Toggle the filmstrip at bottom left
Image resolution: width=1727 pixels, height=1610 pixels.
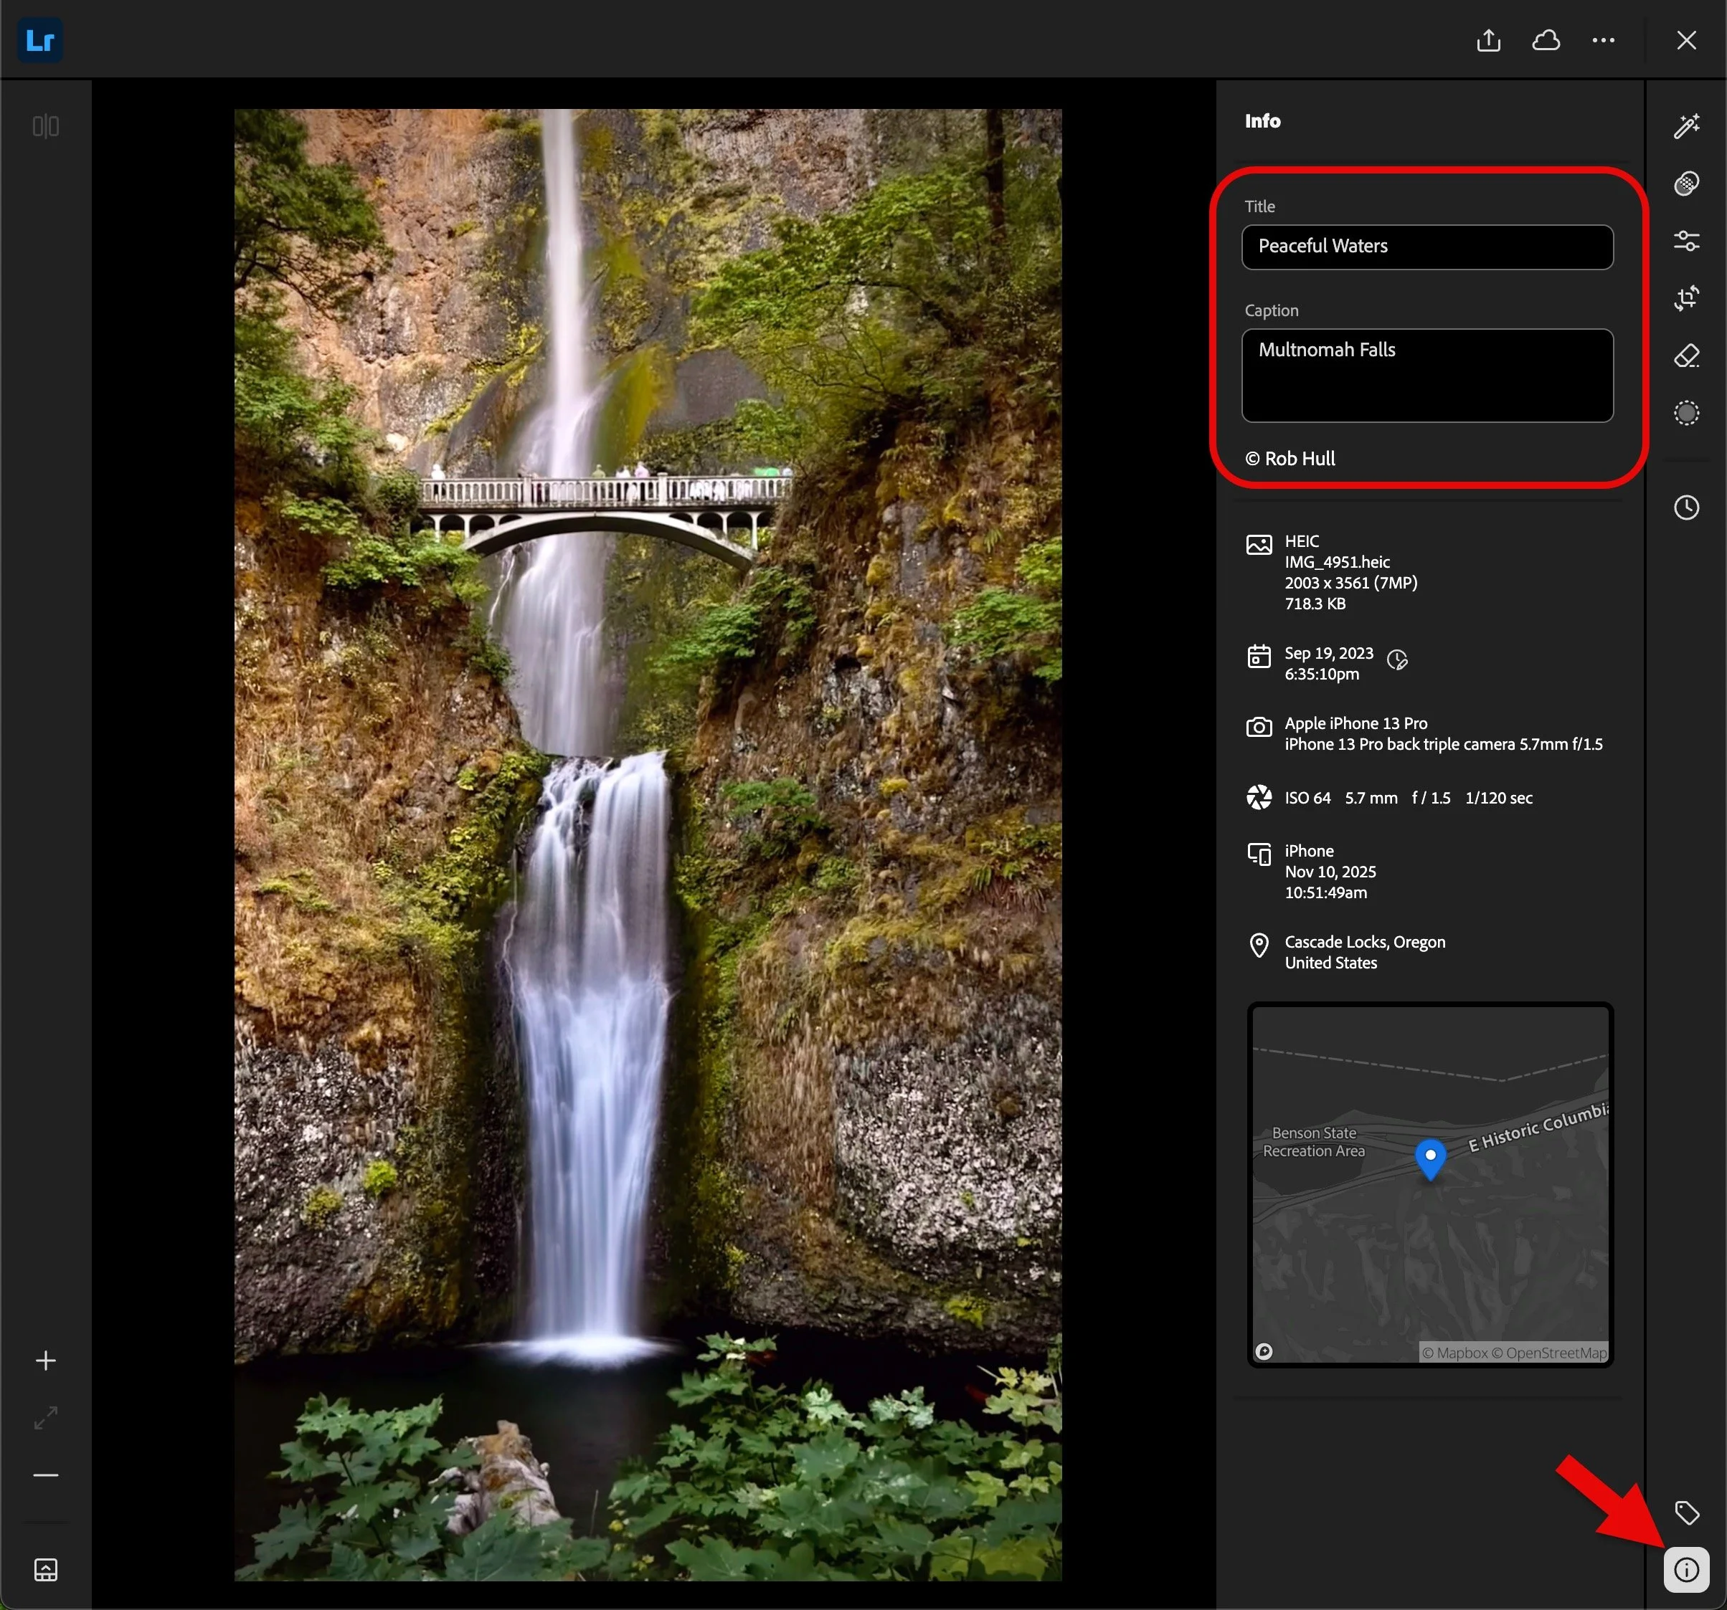[x=45, y=1569]
